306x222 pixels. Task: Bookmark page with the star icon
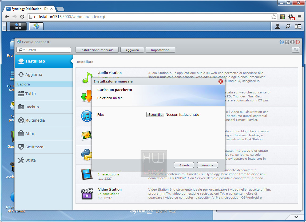click(274, 17)
